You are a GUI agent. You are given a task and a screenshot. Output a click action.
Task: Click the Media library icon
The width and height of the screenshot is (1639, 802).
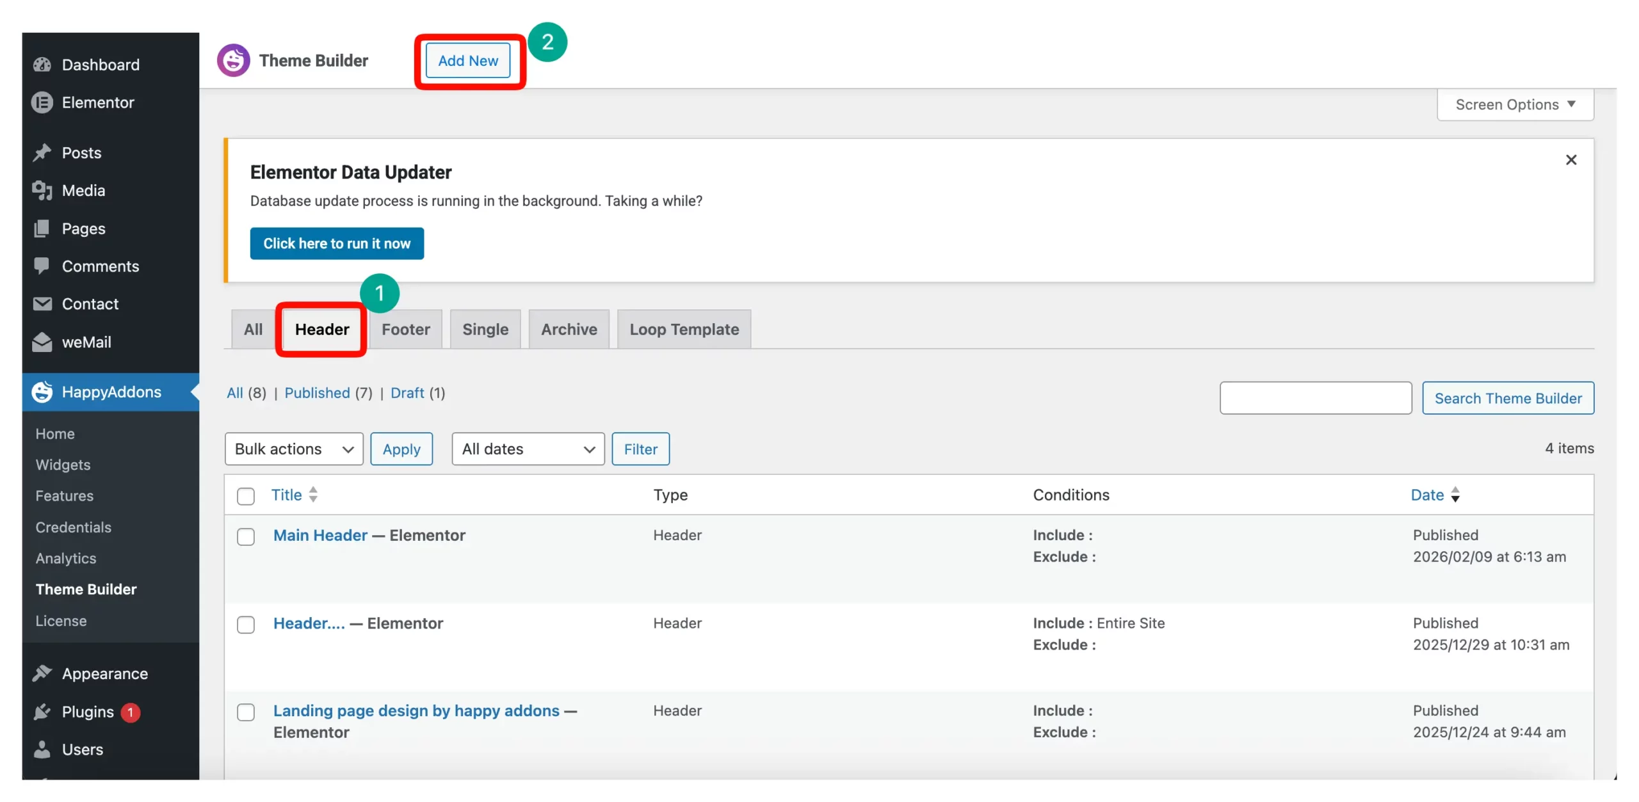[x=42, y=191]
